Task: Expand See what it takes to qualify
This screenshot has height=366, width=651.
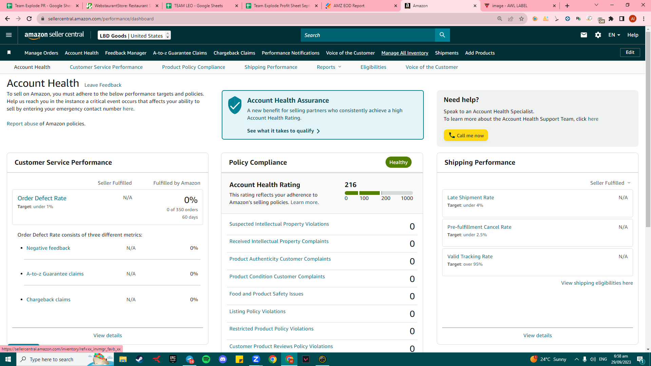Action: 283,131
